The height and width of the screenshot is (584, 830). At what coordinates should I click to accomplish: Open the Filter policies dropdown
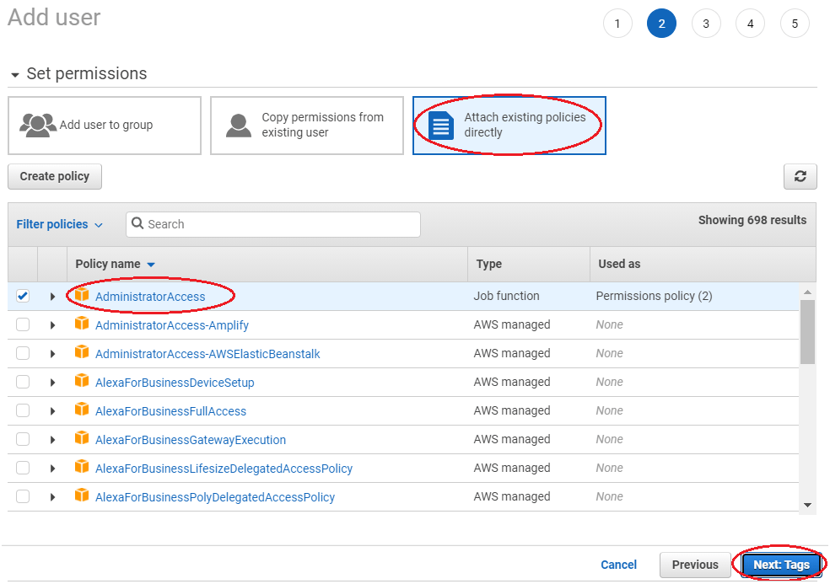59,224
